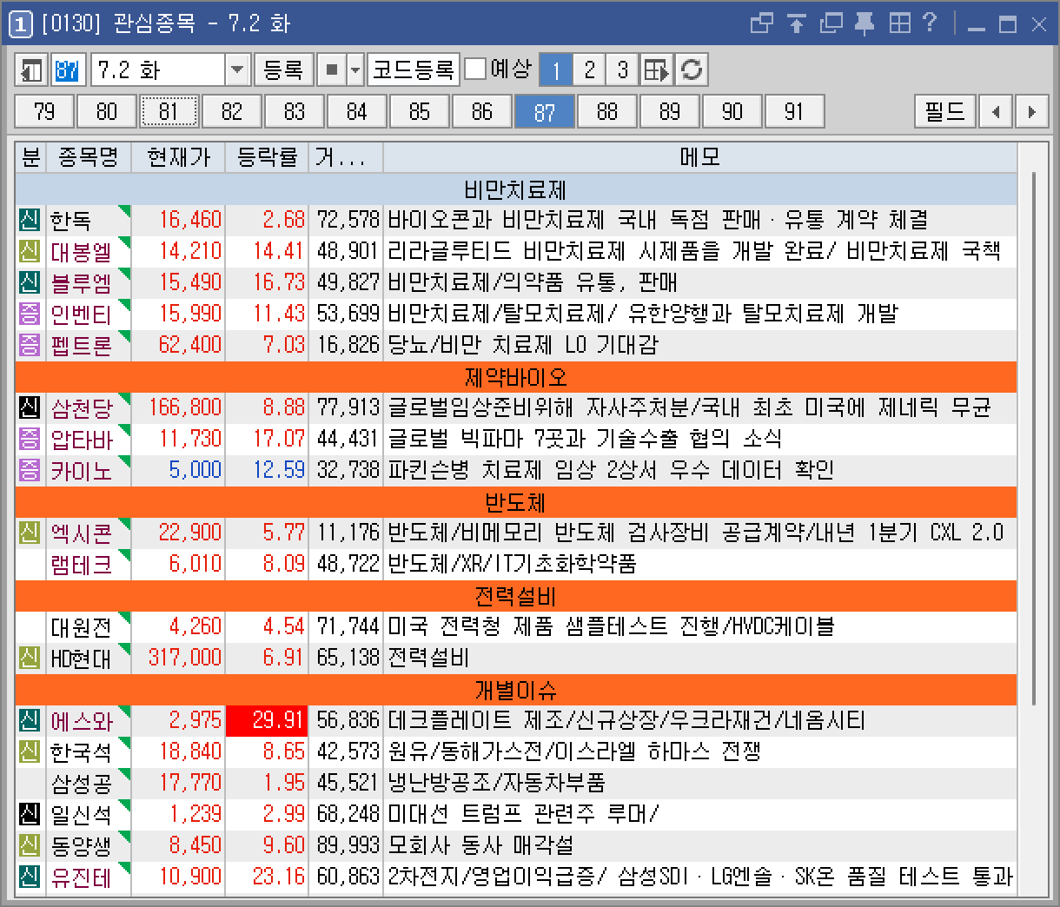Click the 메모 column header

pyautogui.click(x=699, y=157)
